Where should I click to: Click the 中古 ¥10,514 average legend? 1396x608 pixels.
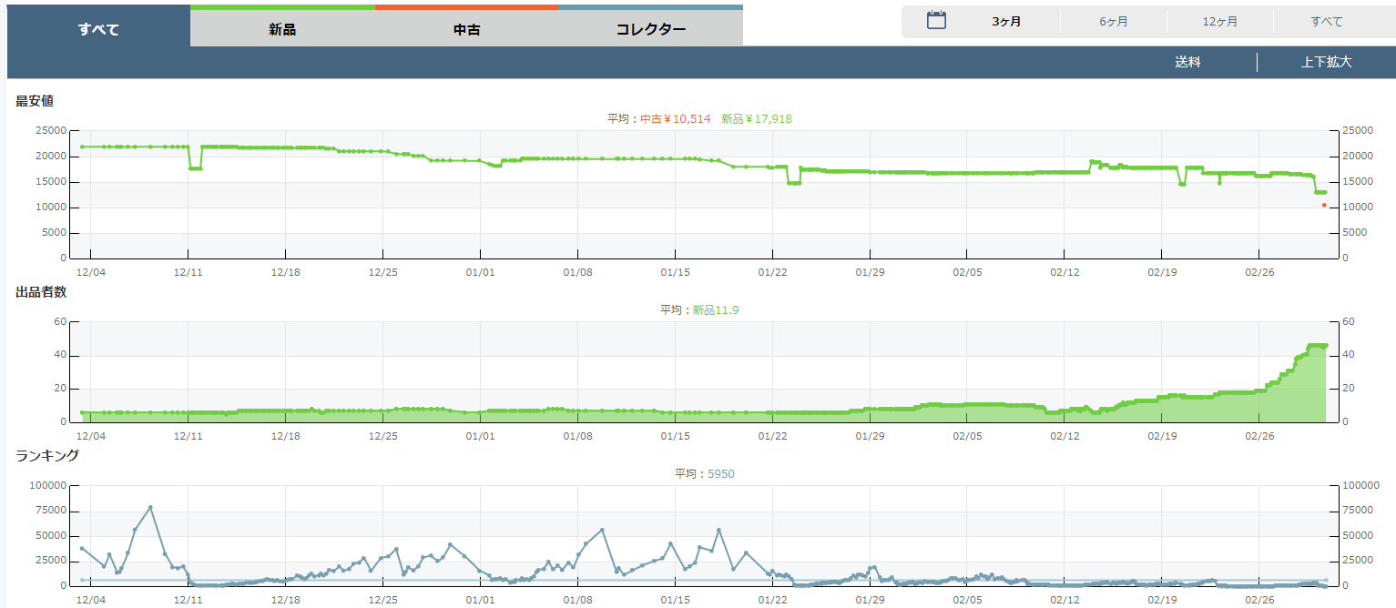[675, 118]
